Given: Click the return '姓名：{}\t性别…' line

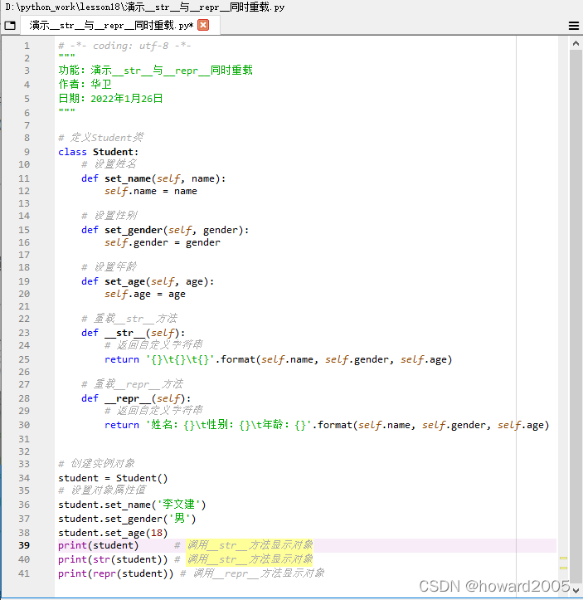Looking at the screenshot, I should click(327, 425).
